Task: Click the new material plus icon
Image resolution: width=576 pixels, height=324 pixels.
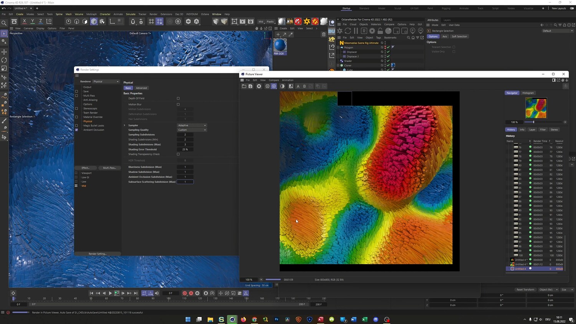Action: pos(278,35)
